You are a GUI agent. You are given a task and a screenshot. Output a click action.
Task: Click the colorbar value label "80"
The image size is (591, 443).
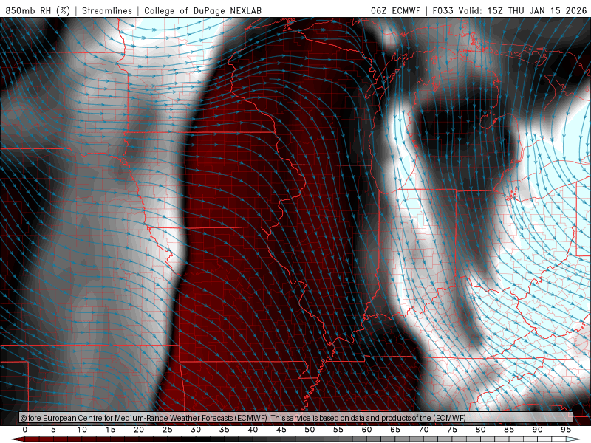tap(481, 430)
